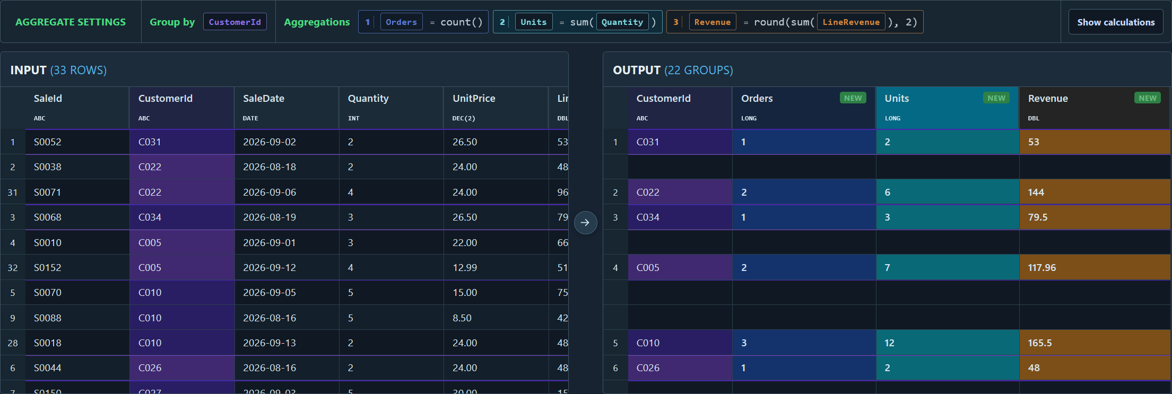Click Input CustomerId cell in row S0010

coord(182,243)
